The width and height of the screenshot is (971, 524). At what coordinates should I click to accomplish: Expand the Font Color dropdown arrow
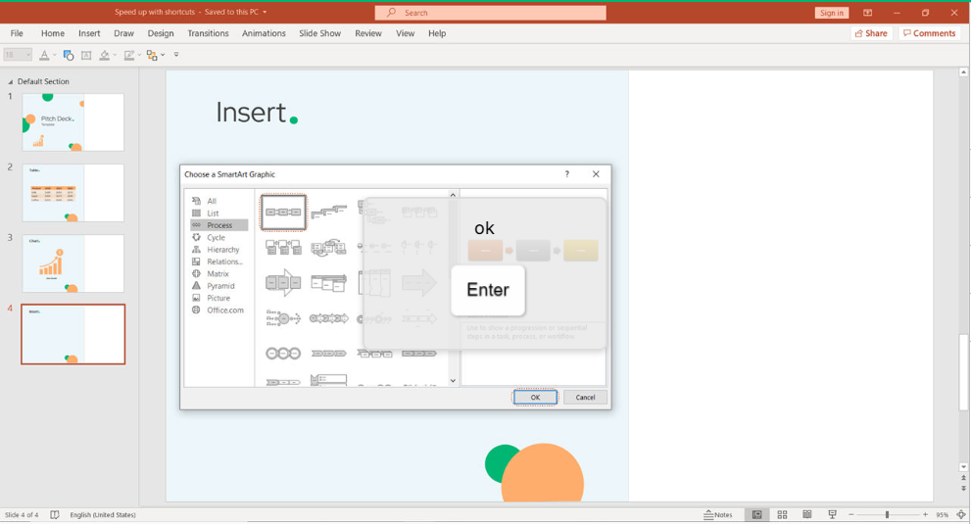pos(55,55)
